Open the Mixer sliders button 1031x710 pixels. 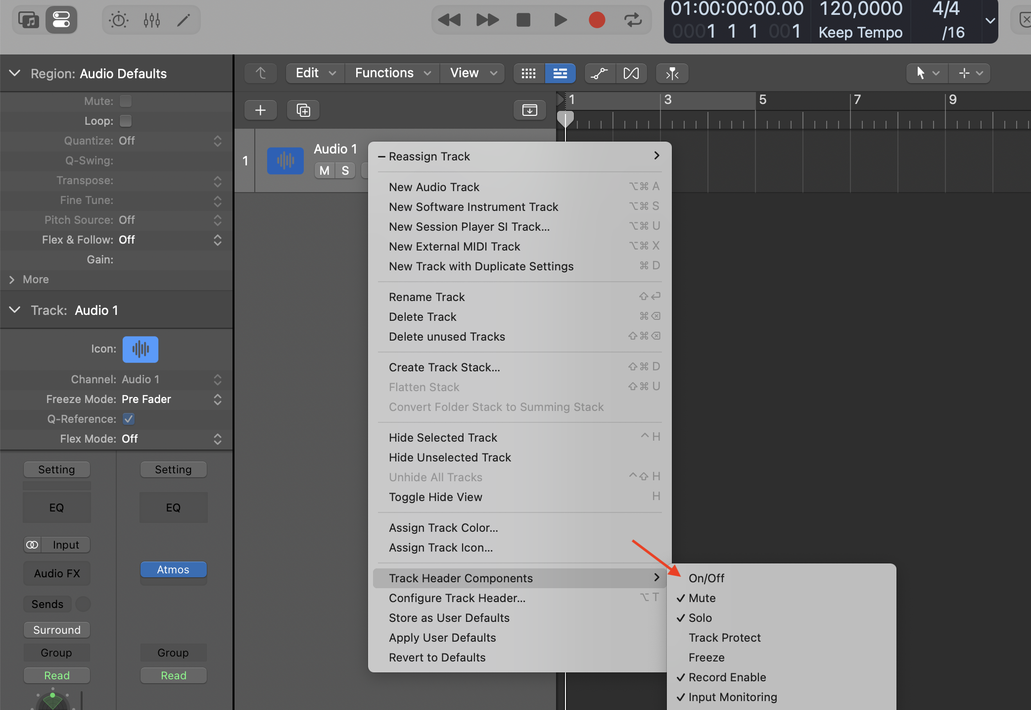tap(152, 20)
